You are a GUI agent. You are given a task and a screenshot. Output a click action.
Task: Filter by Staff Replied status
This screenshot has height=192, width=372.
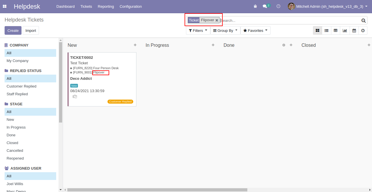(30, 94)
